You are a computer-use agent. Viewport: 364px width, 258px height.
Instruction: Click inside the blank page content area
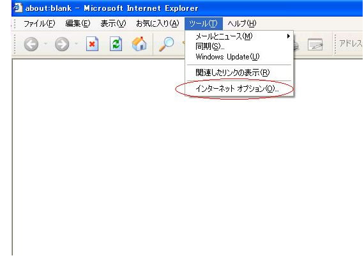point(188,158)
